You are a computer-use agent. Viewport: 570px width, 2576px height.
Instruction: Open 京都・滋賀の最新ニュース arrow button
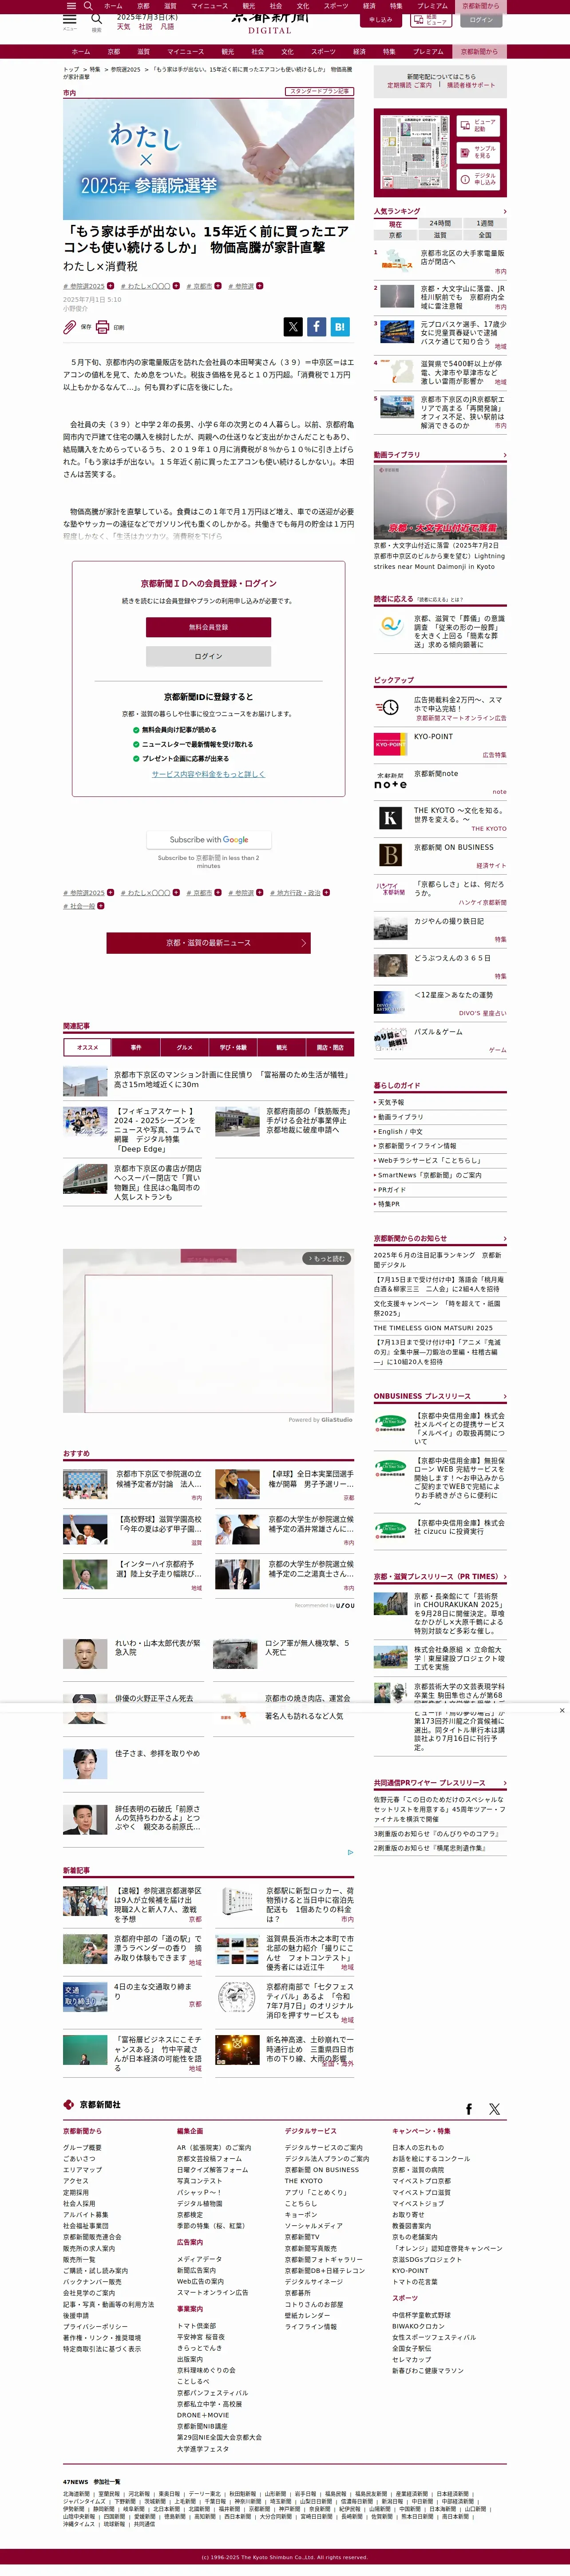[209, 942]
